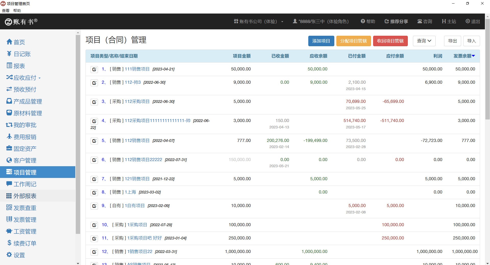Open 工资管理 in the sidebar
The width and height of the screenshot is (490, 265).
(21, 231)
